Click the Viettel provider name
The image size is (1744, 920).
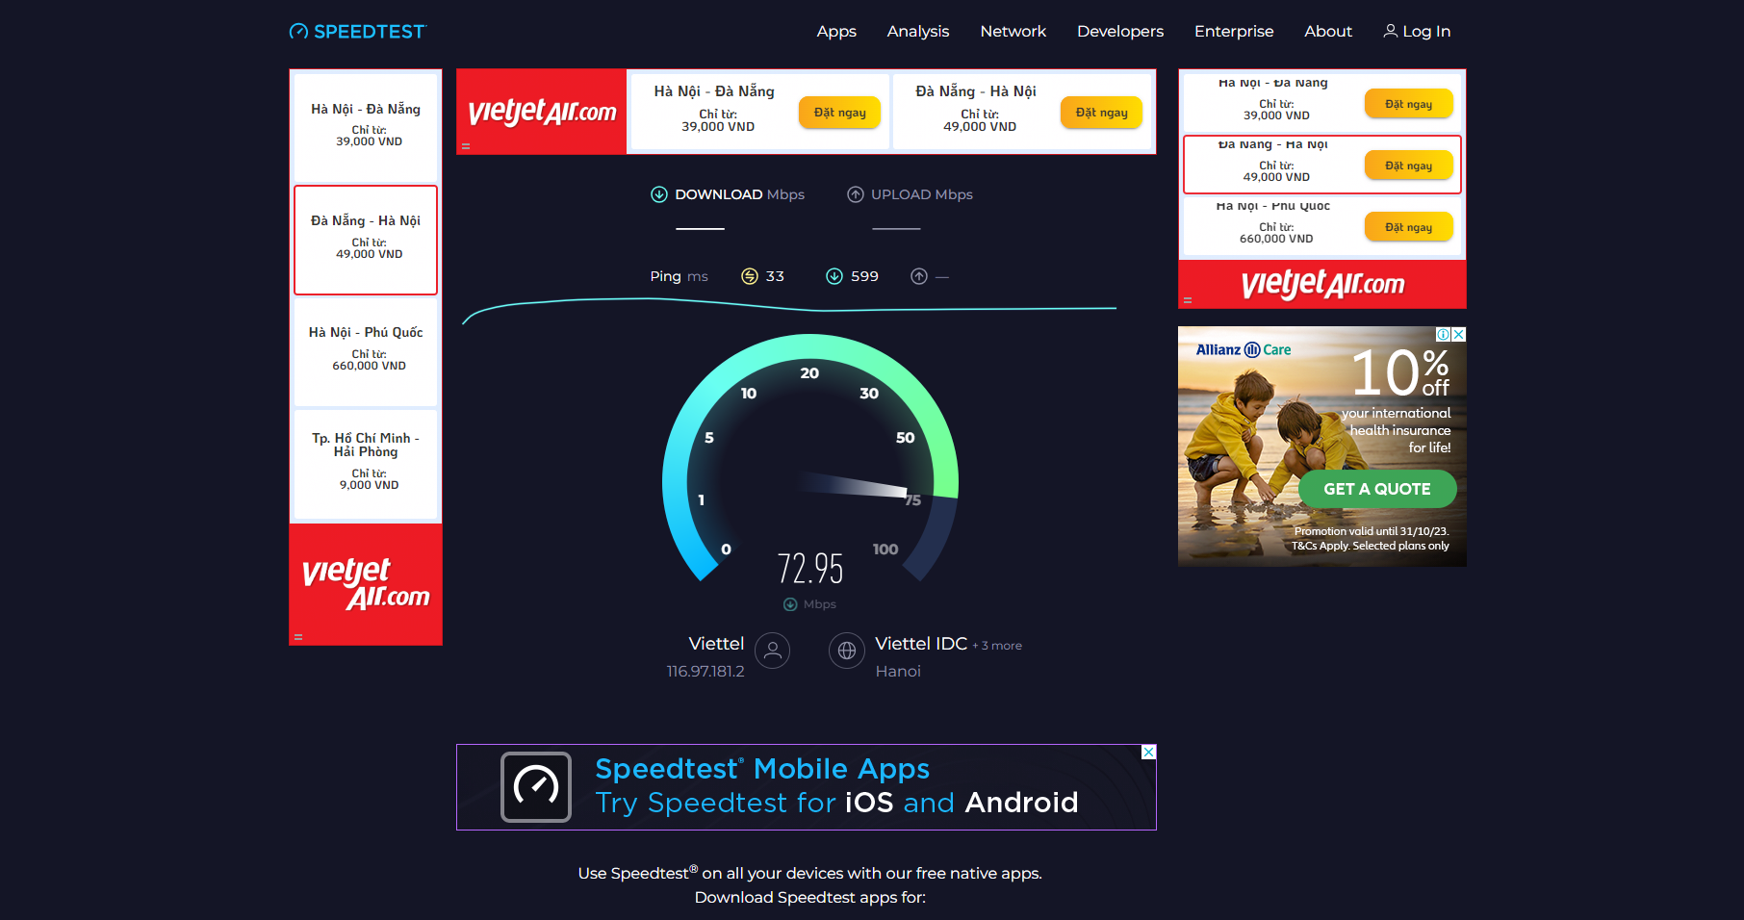(x=716, y=644)
